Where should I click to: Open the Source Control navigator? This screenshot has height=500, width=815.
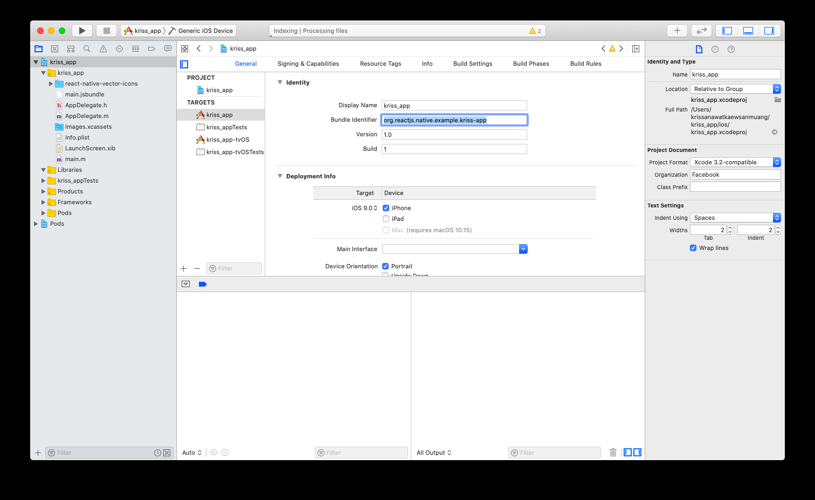tap(54, 48)
